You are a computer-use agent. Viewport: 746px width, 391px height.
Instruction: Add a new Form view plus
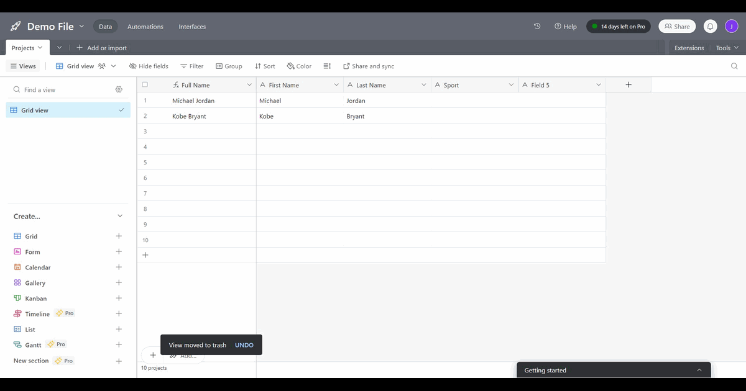tap(119, 251)
